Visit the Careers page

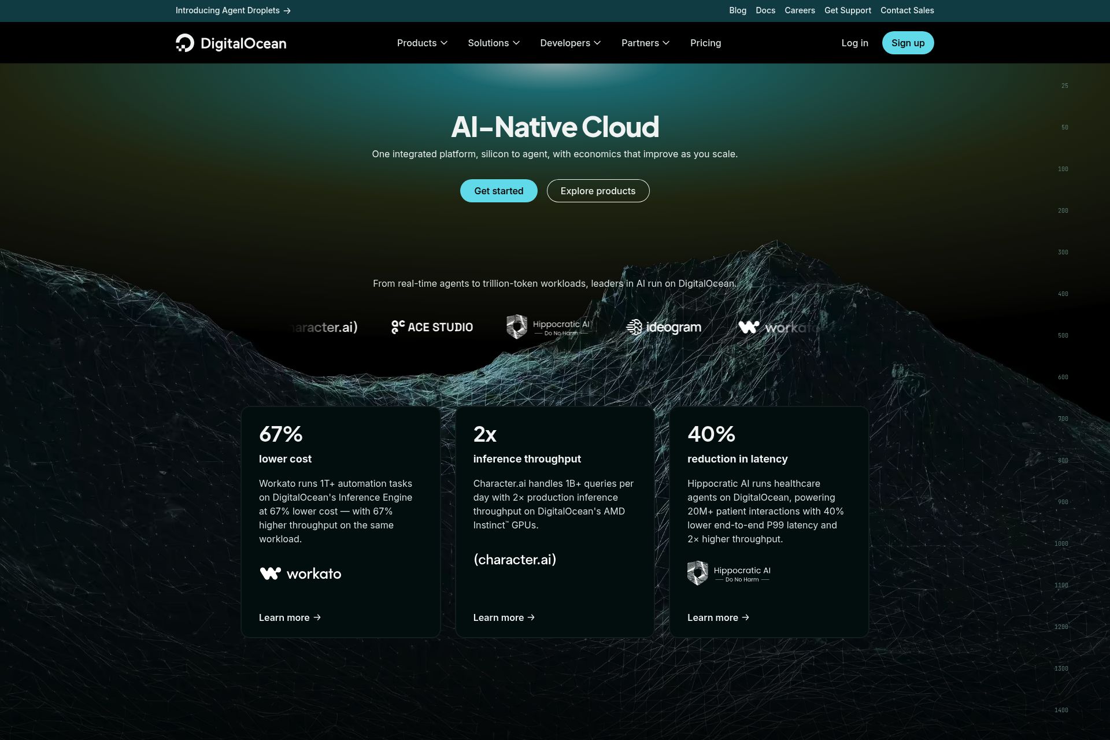coord(800,10)
